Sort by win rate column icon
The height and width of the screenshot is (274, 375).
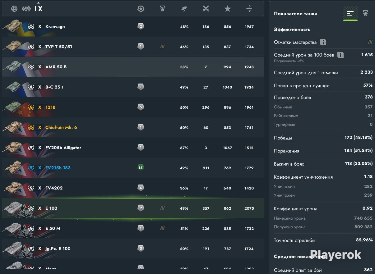pyautogui.click(x=184, y=9)
